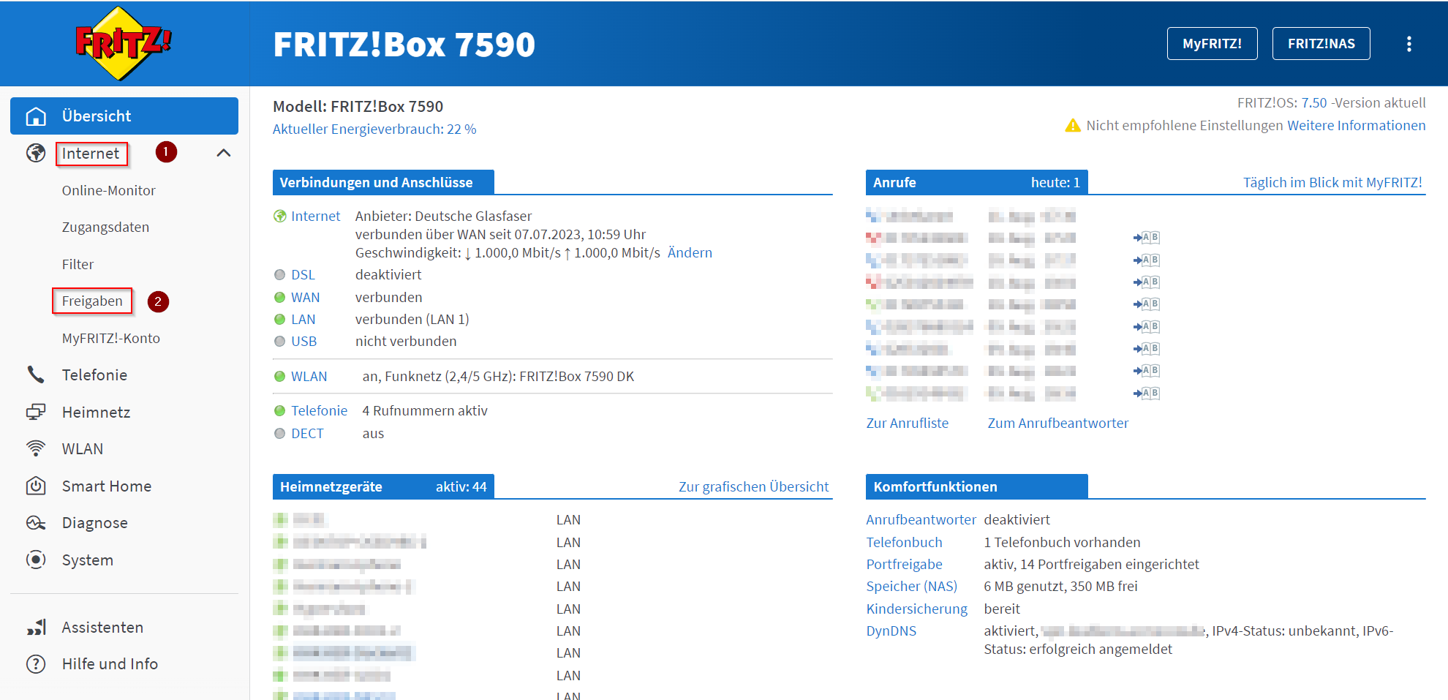Select the WLAN antenna icon
This screenshot has width=1448, height=700.
35,448
